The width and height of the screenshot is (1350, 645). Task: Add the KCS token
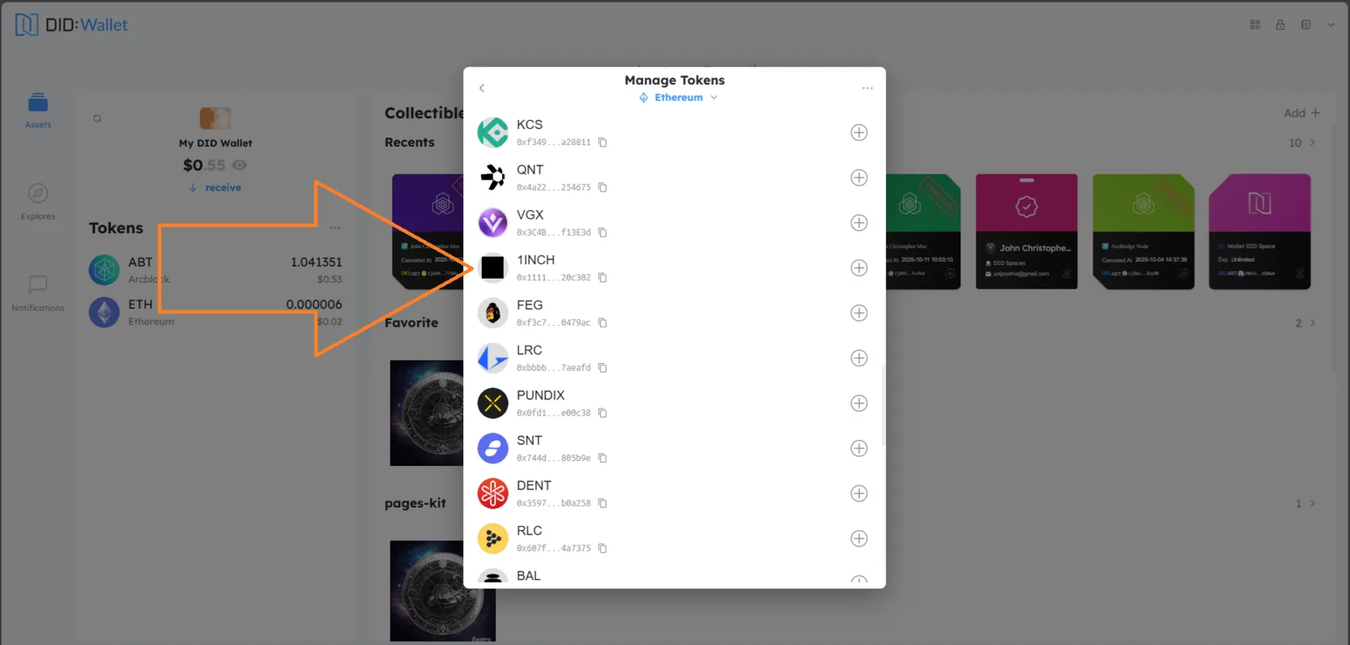(859, 133)
